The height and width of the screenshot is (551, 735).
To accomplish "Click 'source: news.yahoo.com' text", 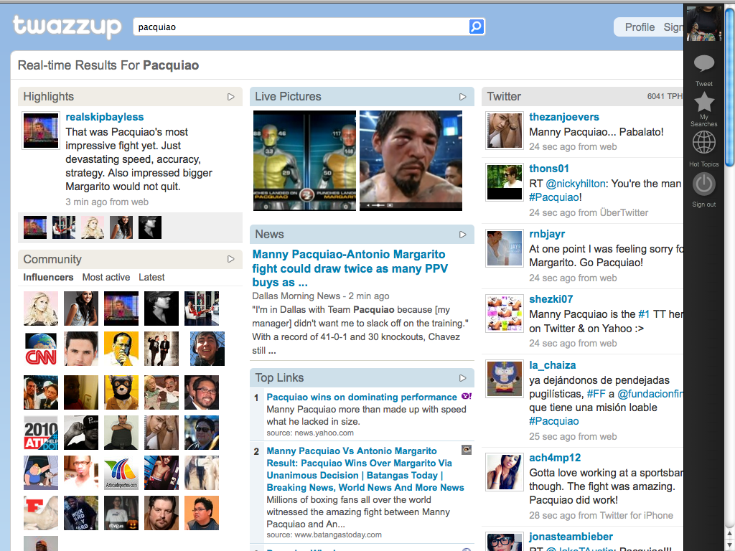I will coord(310,433).
